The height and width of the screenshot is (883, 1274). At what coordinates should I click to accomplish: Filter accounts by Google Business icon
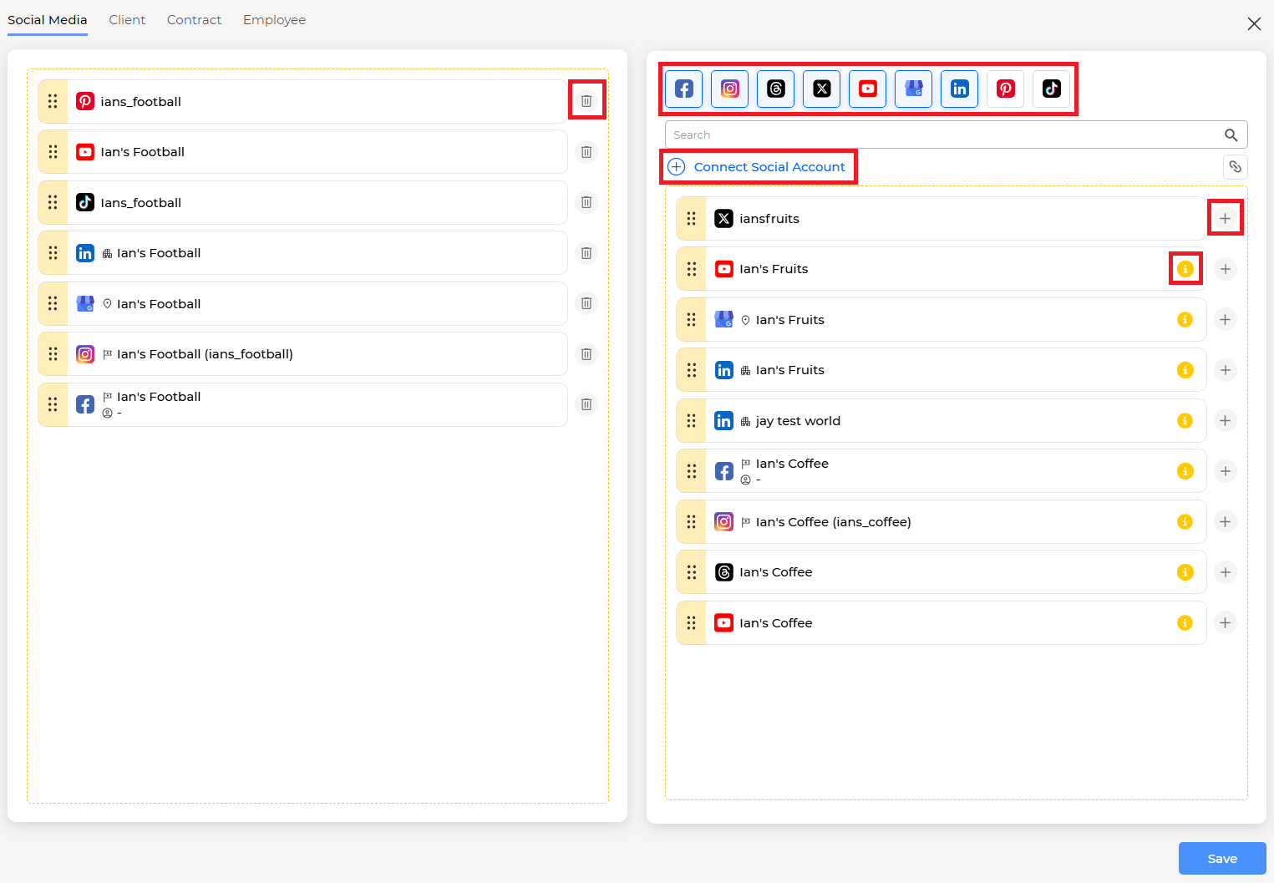914,89
